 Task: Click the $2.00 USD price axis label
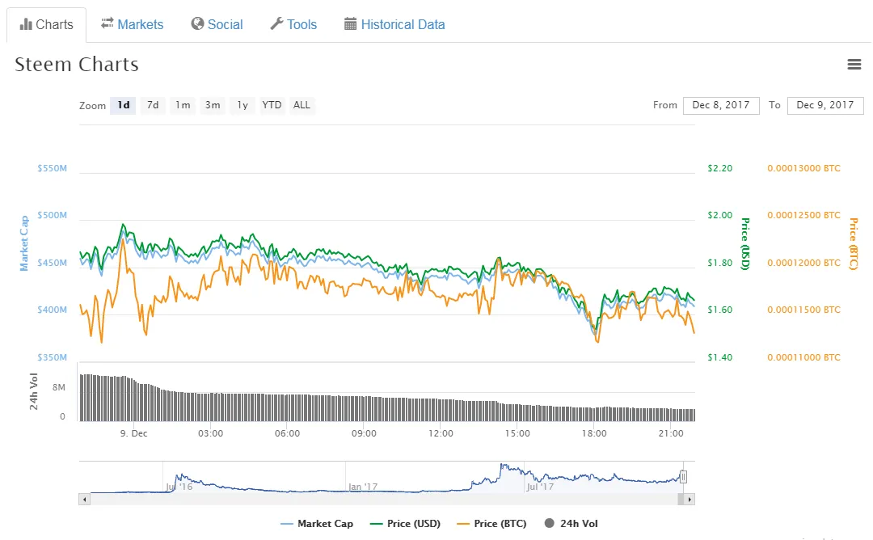click(720, 216)
